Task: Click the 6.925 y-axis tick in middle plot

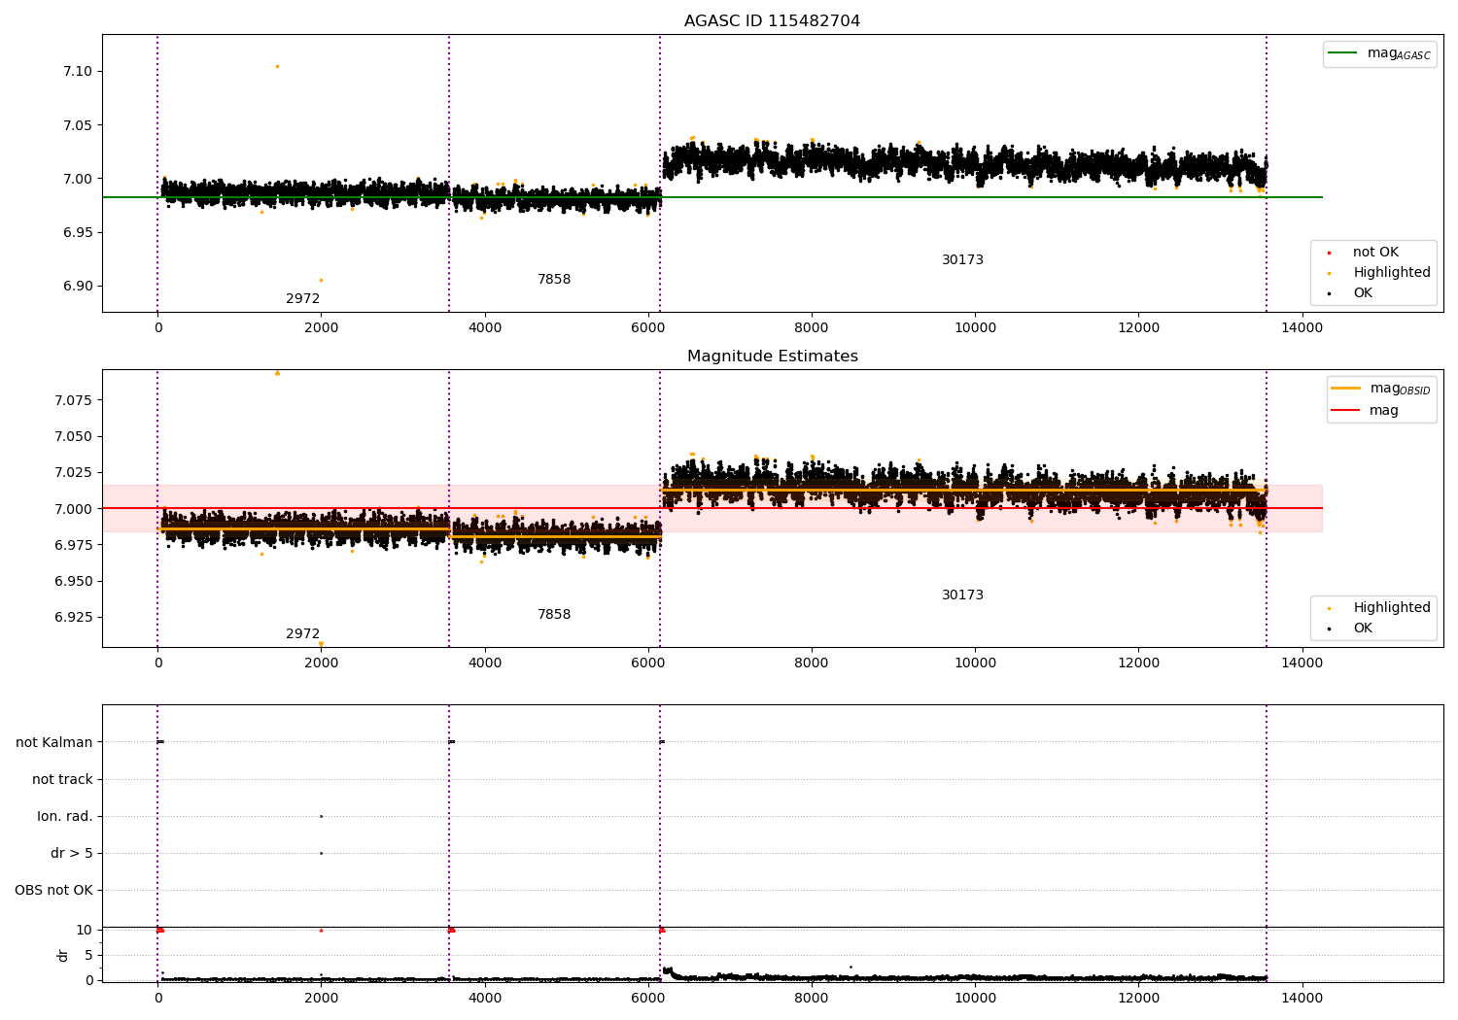Action: tap(74, 618)
